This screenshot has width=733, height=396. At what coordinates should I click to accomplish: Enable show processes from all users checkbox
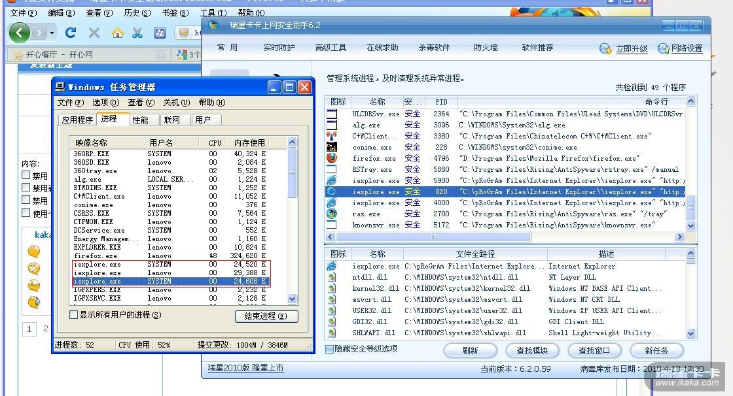tap(73, 315)
